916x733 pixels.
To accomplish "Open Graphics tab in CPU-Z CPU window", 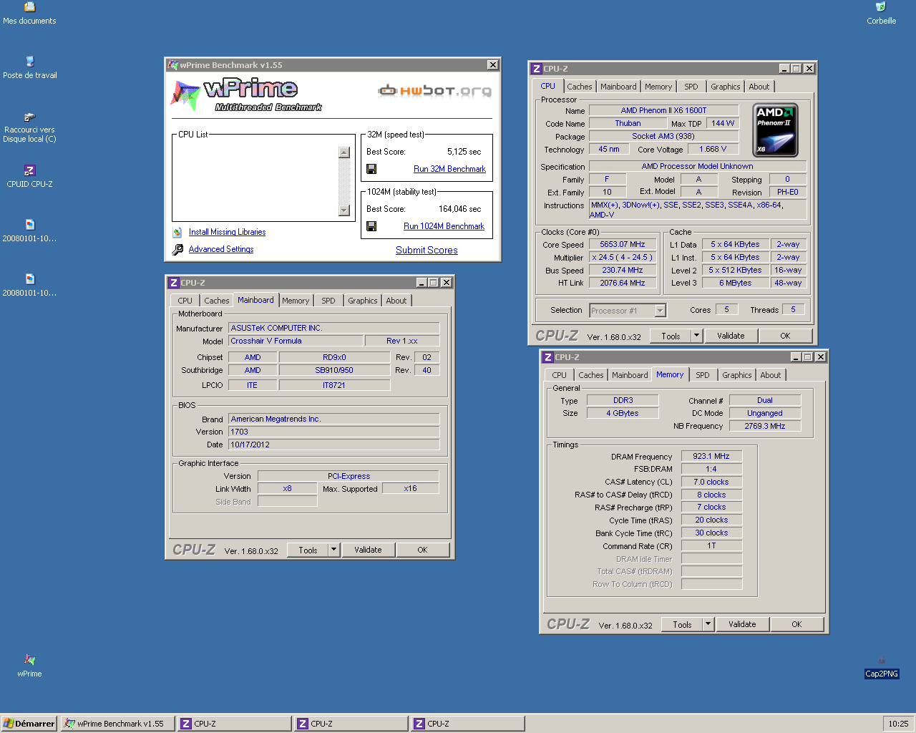I will (725, 87).
